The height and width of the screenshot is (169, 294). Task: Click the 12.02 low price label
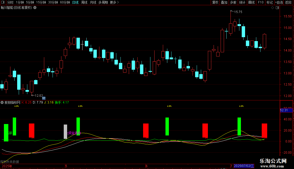[x=39, y=96]
